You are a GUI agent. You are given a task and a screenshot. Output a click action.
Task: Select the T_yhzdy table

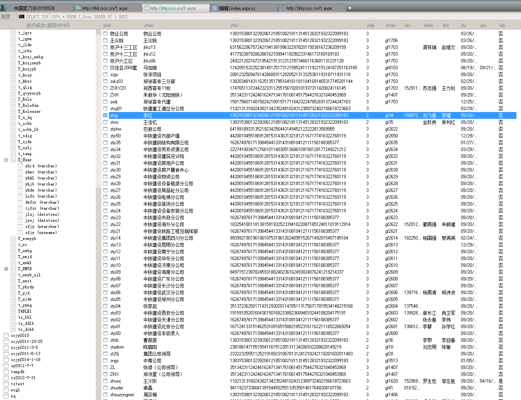coord(26,287)
